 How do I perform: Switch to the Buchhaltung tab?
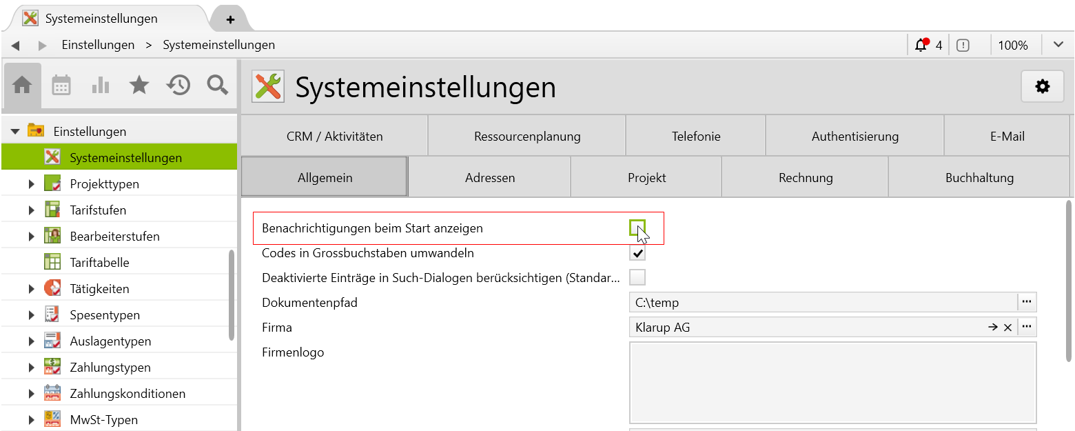click(x=979, y=178)
